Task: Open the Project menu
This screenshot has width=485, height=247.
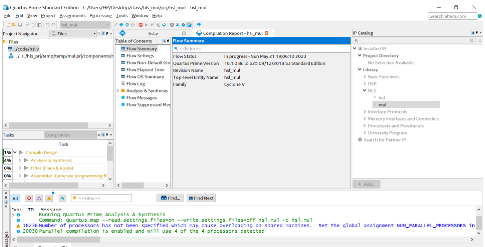Action: (48, 15)
